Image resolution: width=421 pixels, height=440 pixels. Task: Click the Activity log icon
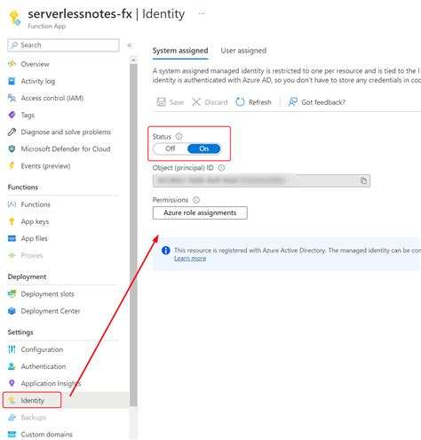click(x=12, y=81)
